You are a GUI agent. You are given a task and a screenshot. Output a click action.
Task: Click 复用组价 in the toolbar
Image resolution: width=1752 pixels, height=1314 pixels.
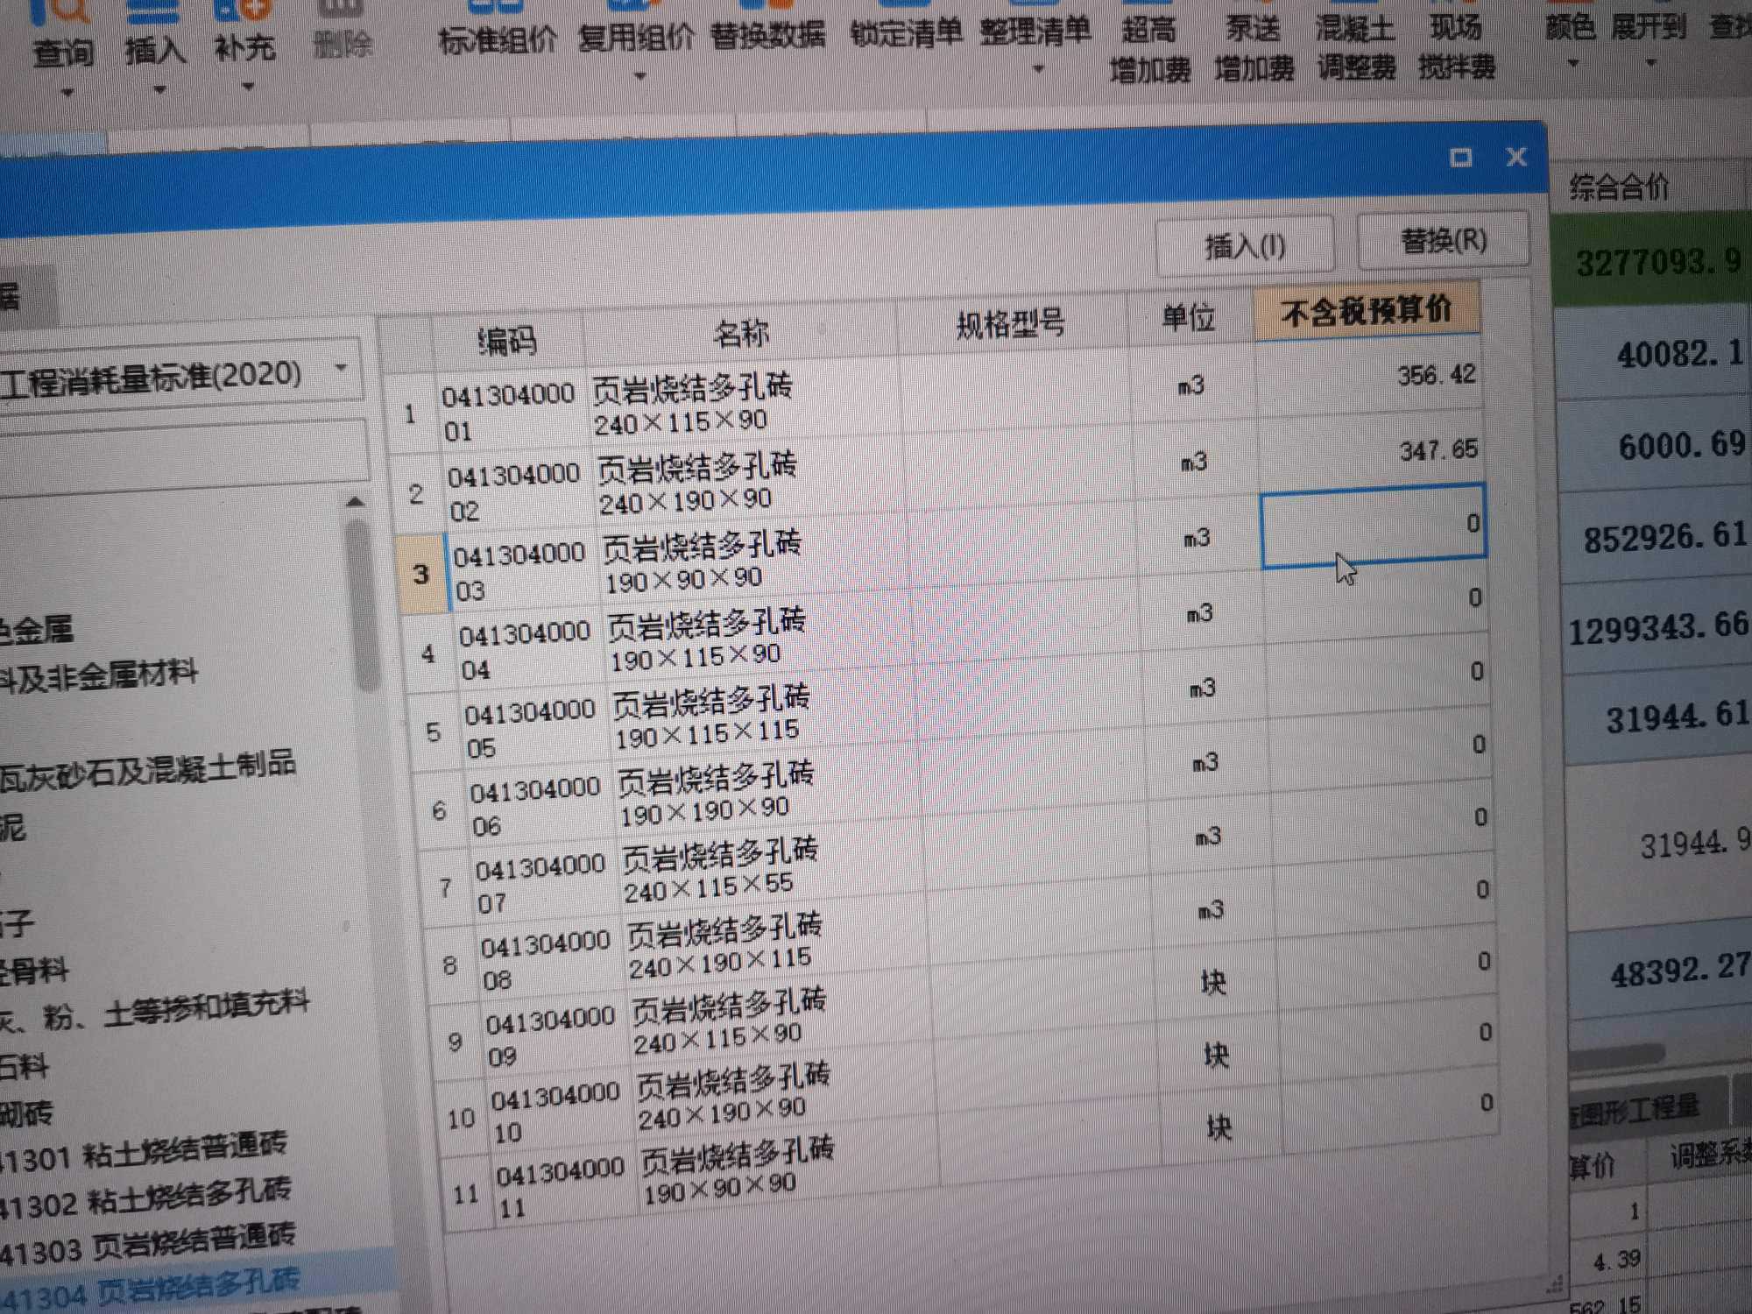click(636, 36)
